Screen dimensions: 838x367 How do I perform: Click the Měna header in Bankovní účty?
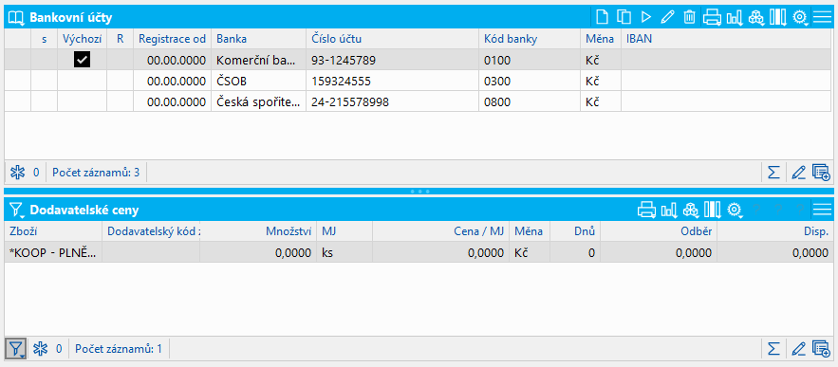pyautogui.click(x=601, y=39)
